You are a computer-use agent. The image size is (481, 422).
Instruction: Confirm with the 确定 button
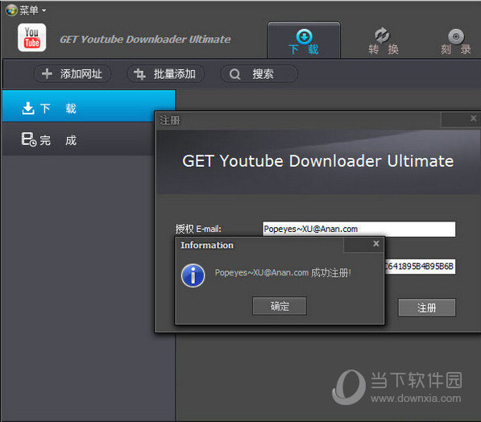(280, 306)
